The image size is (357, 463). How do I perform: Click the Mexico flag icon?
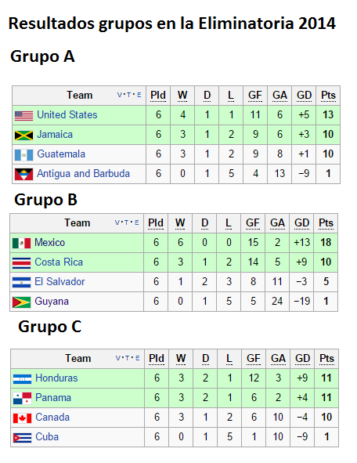pyautogui.click(x=22, y=243)
